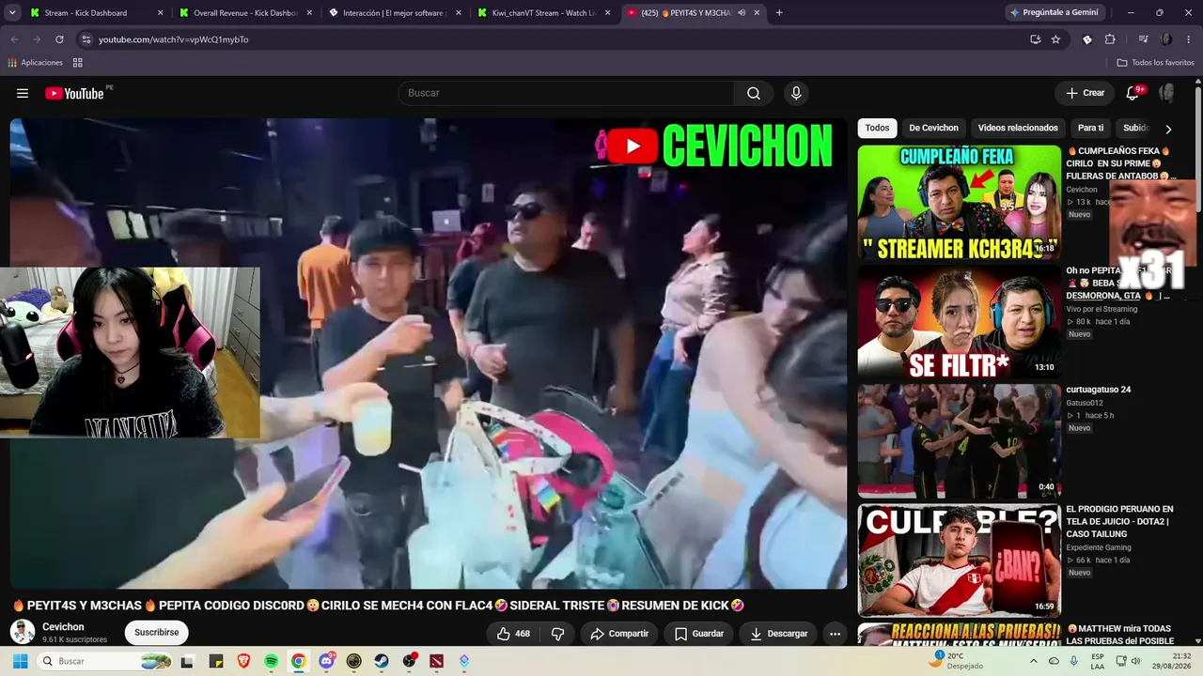The width and height of the screenshot is (1203, 676).
Task: Mute the YouTube tab audio
Action: point(742,13)
